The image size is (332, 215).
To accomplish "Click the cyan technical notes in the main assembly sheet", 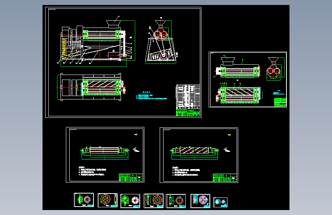I will [x=152, y=96].
